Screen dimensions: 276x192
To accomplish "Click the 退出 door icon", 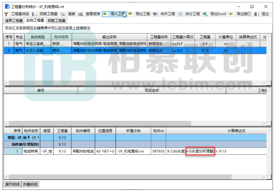I will point(256,14).
